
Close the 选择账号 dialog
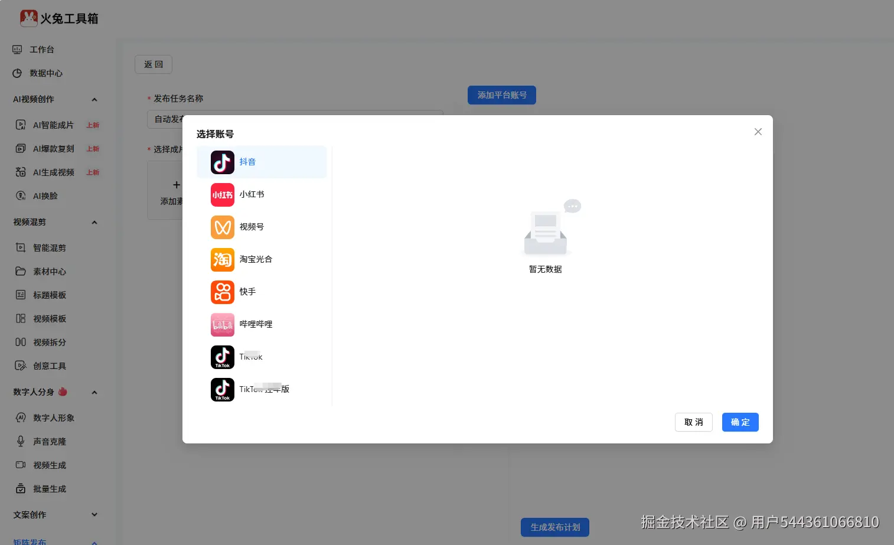click(x=758, y=132)
